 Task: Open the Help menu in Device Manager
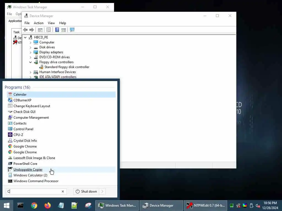[63, 23]
